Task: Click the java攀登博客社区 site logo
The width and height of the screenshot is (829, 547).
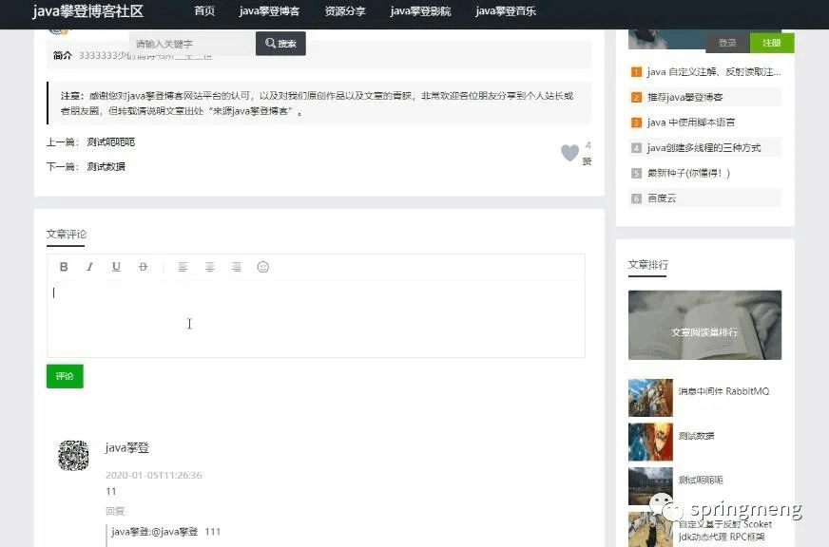Action: coord(87,11)
